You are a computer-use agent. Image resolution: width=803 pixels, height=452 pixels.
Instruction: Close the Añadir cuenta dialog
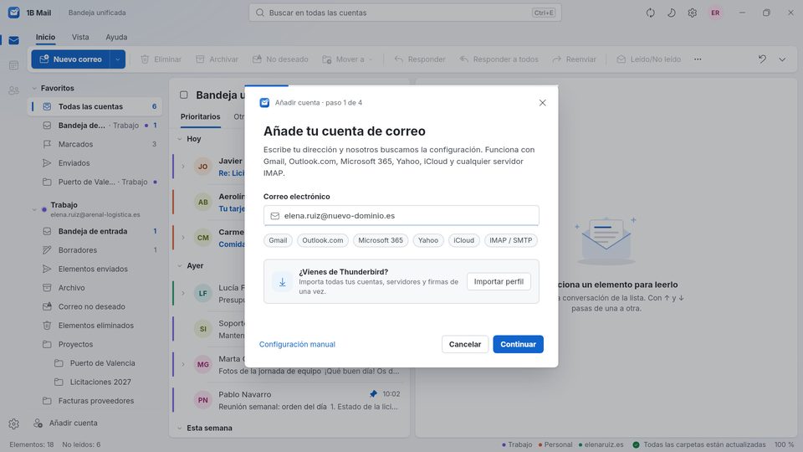pos(542,103)
